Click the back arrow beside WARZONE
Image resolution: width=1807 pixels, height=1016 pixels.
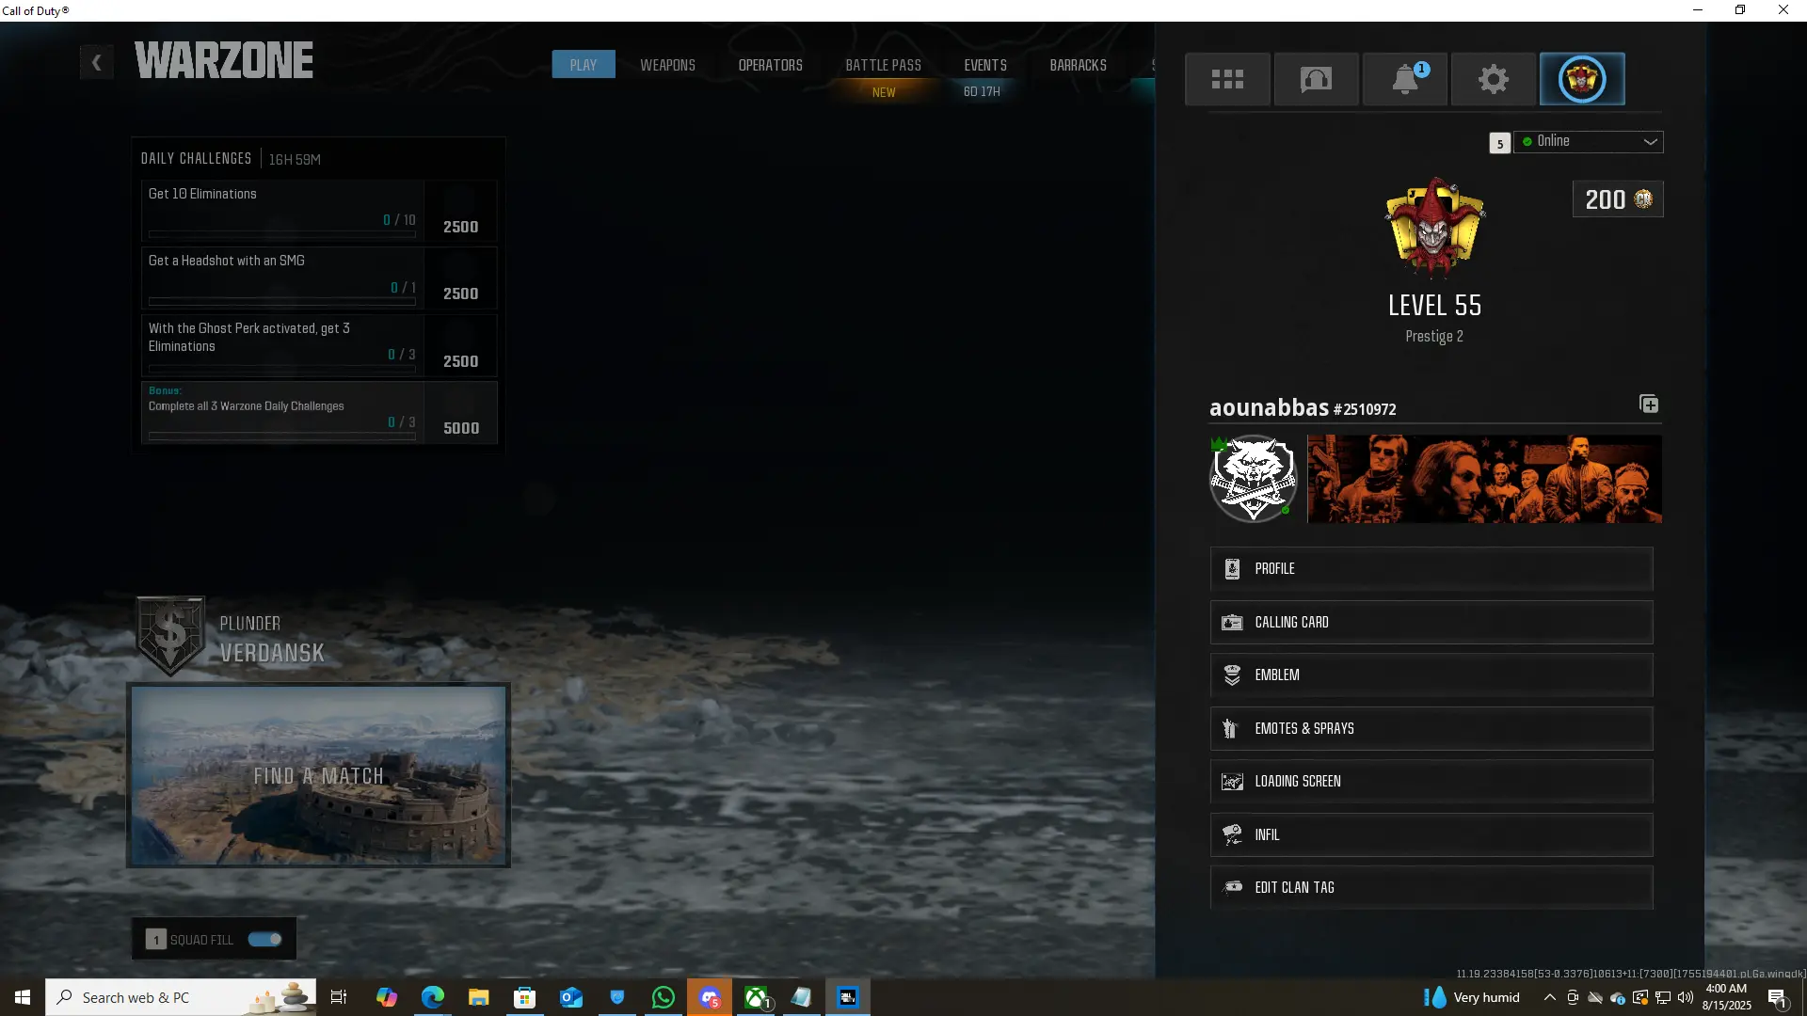pos(96,63)
